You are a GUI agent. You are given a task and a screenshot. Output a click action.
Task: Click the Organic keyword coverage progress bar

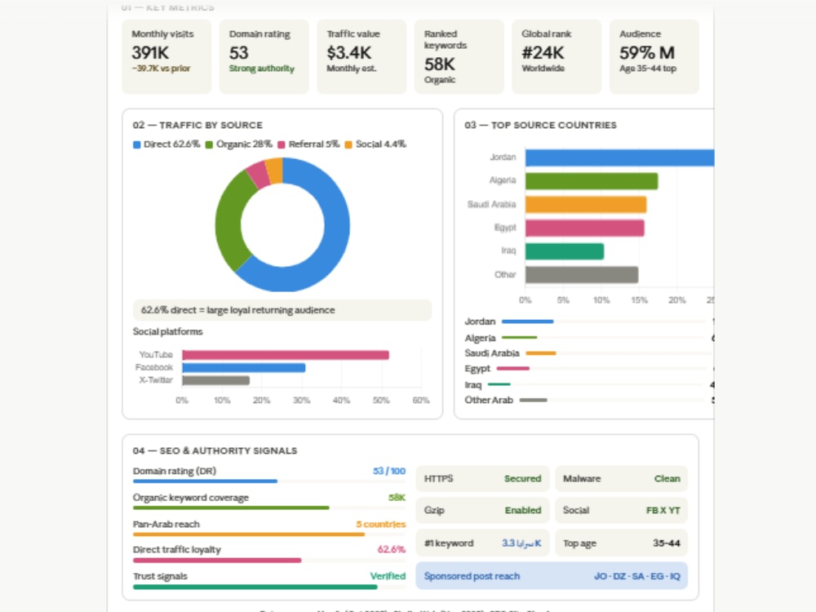click(269, 508)
